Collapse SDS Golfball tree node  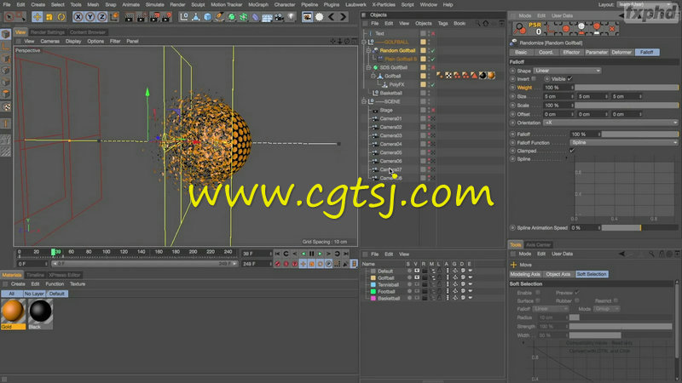pyautogui.click(x=368, y=68)
